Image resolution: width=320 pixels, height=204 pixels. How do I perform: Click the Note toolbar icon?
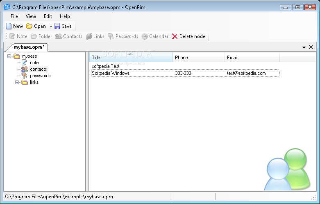12,36
